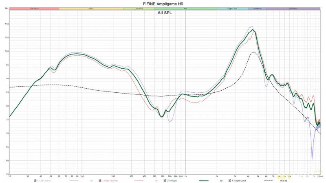Toggle the Left Channel checkbox
The image size is (326, 183).
(35, 181)
